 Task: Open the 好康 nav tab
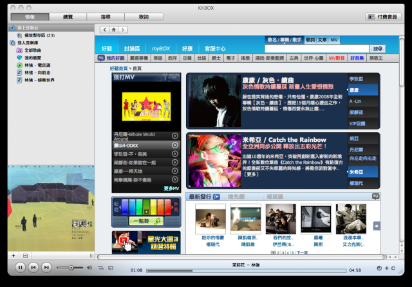(187, 49)
